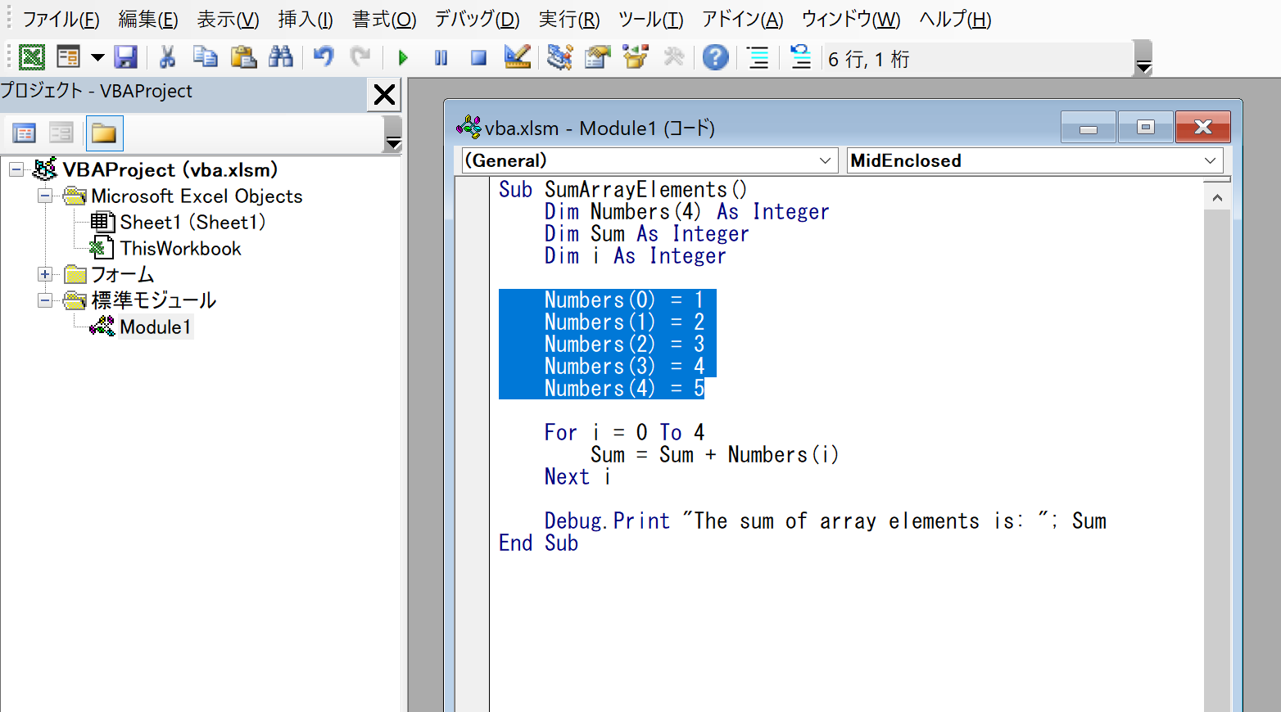Select Microsoft Excel Objects folder label

coord(197,196)
